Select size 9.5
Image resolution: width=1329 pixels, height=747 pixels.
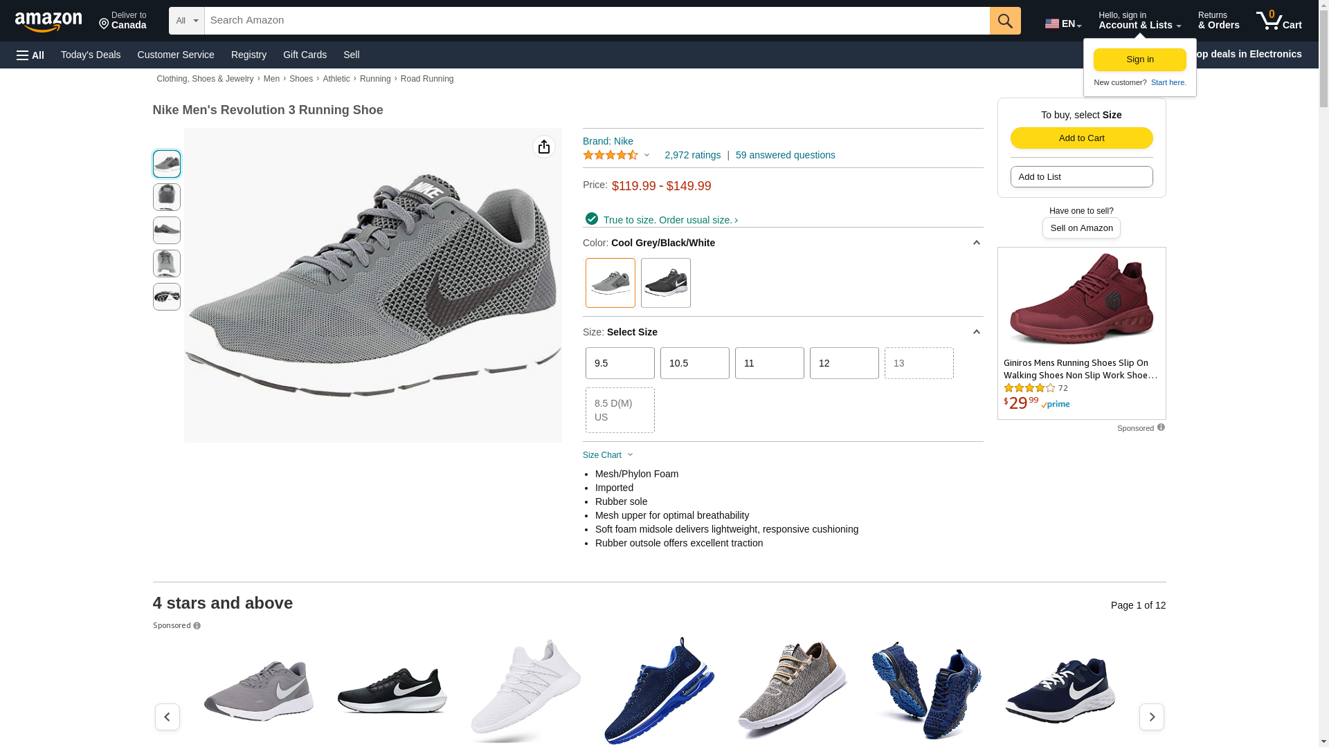[x=620, y=363]
